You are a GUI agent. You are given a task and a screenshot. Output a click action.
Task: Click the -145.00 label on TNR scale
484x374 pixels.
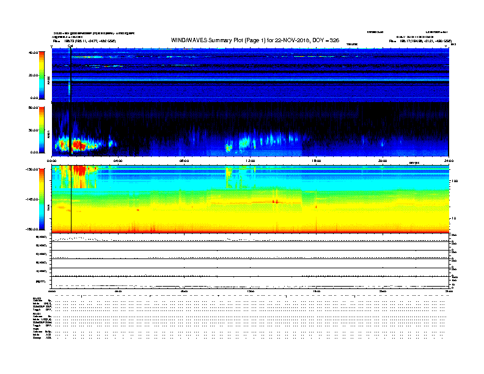(x=32, y=199)
